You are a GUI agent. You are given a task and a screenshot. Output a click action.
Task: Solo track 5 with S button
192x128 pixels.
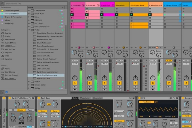coord(135,87)
